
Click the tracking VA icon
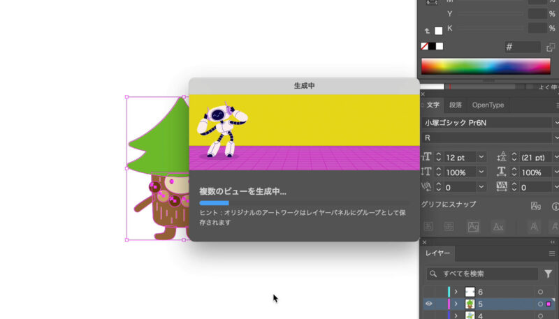(x=502, y=186)
